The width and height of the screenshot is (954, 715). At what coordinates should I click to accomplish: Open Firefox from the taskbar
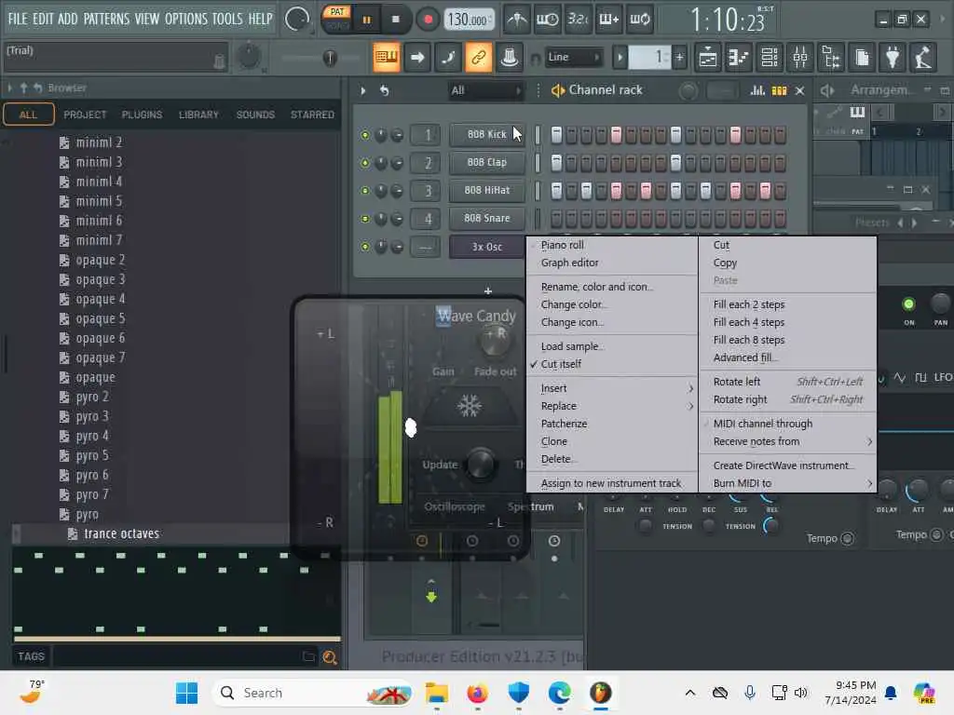point(478,693)
